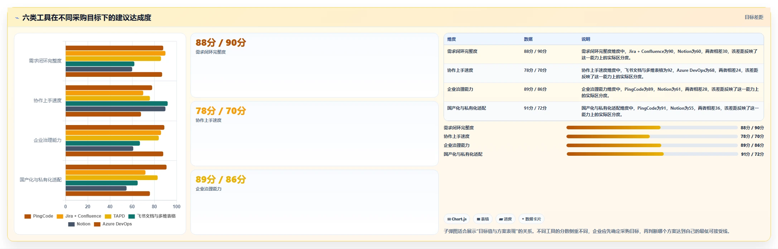The height and width of the screenshot is (249, 778).
Task: Click the small icon before the panel title
Action: 17,18
